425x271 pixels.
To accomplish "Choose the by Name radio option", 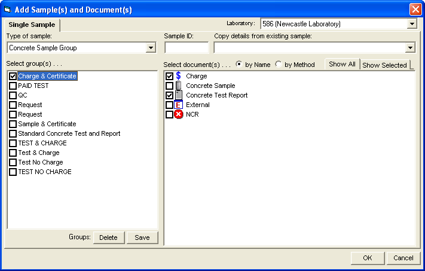I will pos(239,64).
